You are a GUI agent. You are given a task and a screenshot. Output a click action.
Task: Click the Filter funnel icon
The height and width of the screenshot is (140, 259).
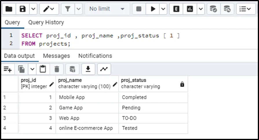point(68,9)
